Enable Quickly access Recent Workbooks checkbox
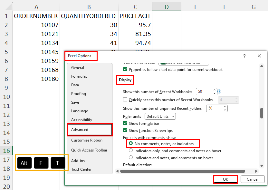Screen dimensions: 268x190 click(125, 99)
